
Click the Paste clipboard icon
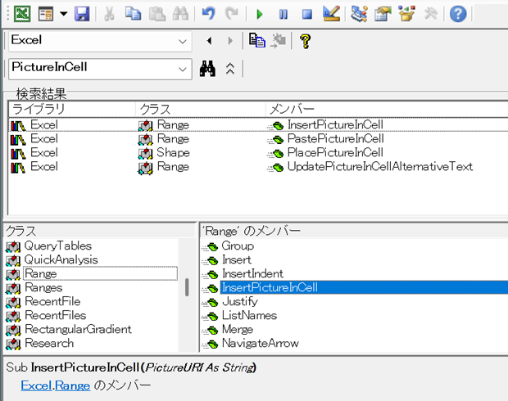pyautogui.click(x=156, y=14)
